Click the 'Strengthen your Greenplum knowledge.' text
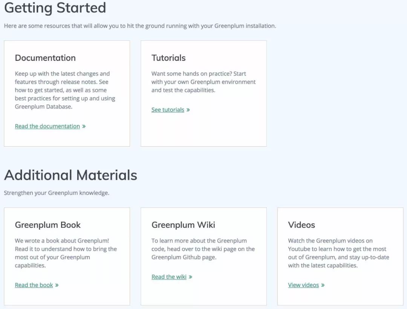The width and height of the screenshot is (407, 309). point(57,193)
